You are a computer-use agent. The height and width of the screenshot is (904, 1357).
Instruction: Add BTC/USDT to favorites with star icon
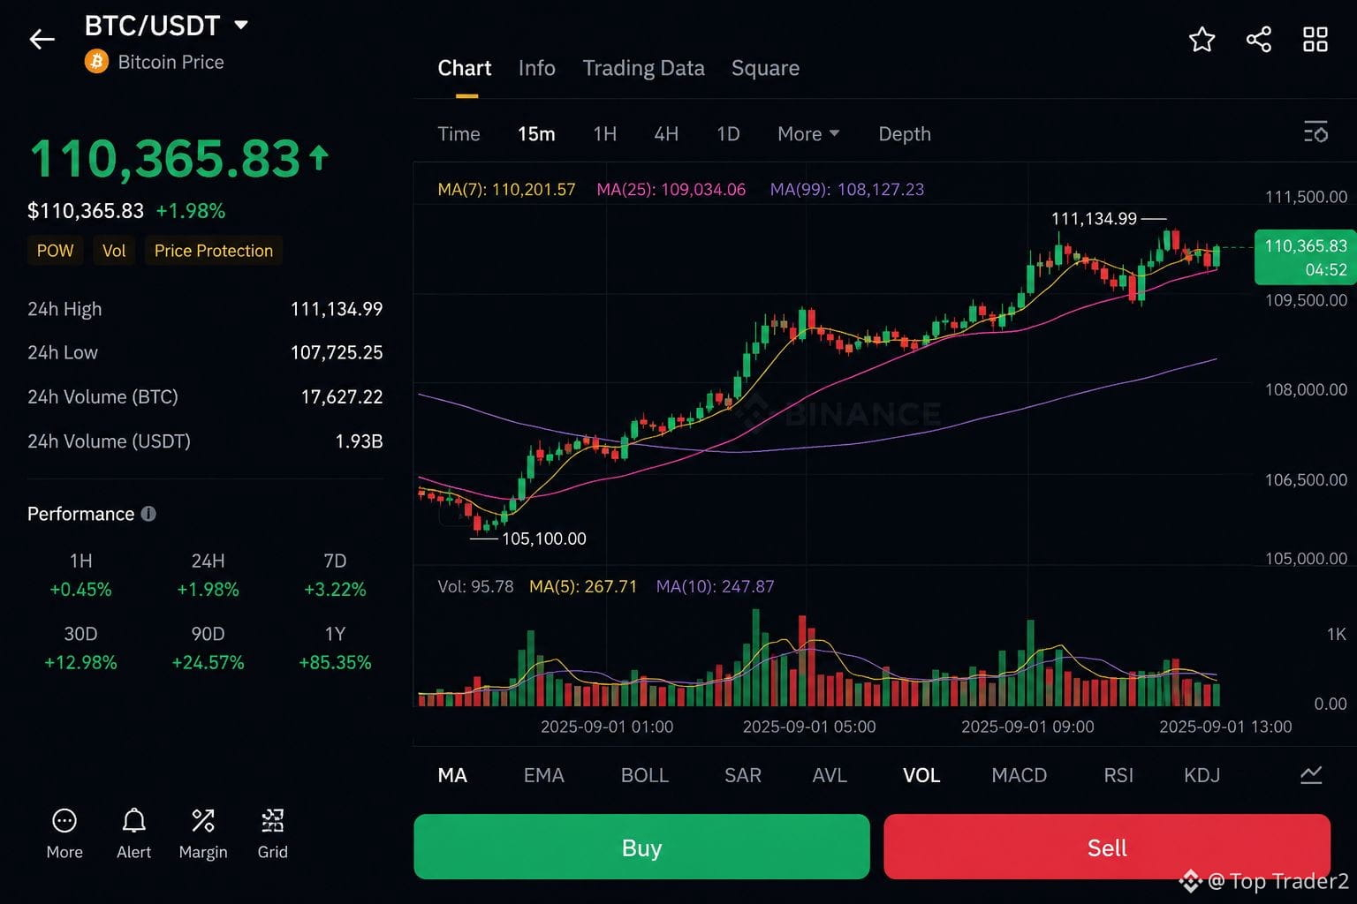click(1202, 40)
